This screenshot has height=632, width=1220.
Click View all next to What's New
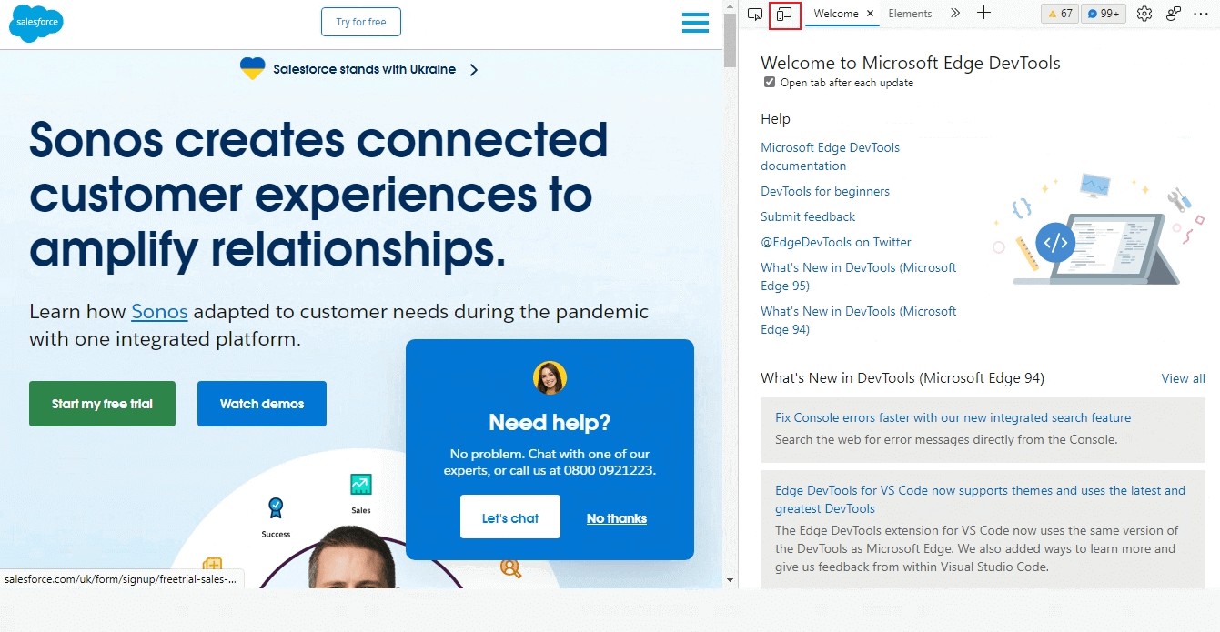tap(1183, 378)
